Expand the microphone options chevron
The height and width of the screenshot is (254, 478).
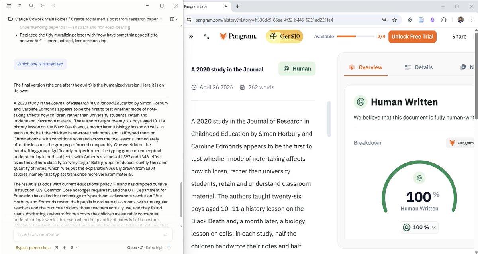click(77, 248)
